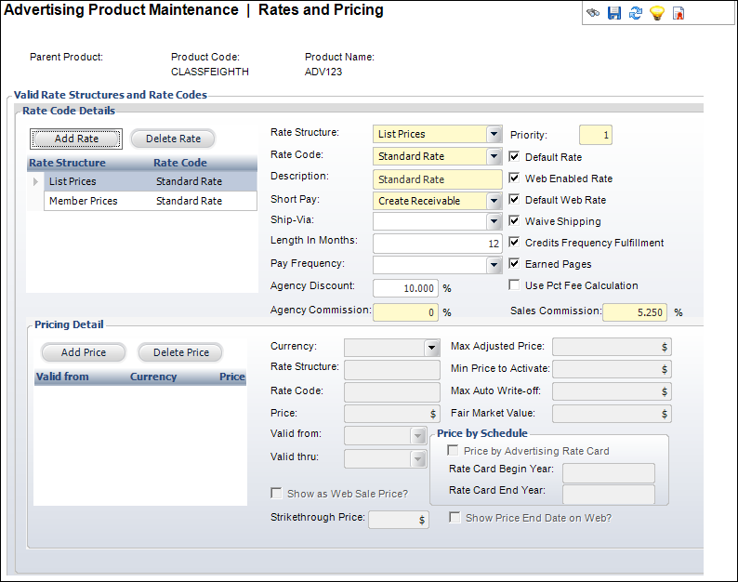Viewport: 738px width, 582px height.
Task: Click the binoculars search icon
Action: click(592, 13)
